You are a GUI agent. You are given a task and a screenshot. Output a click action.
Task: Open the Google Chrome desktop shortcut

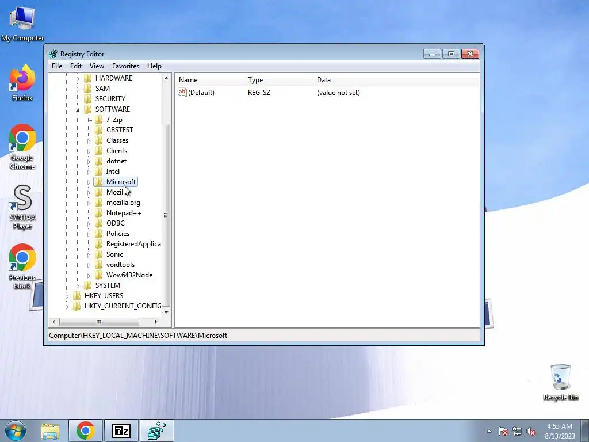click(x=22, y=147)
